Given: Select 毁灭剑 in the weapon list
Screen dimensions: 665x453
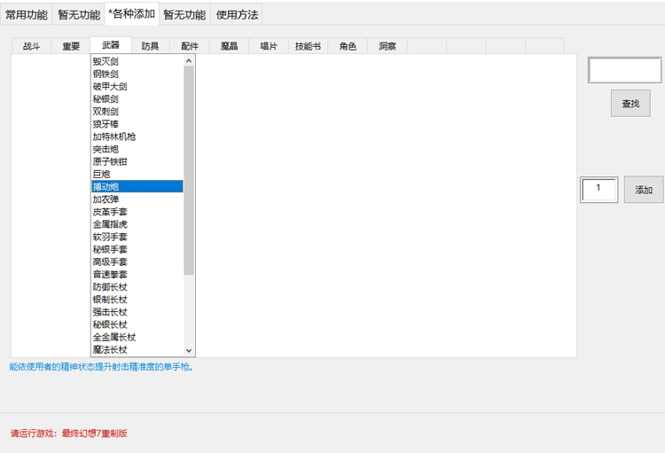Looking at the screenshot, I should point(137,61).
